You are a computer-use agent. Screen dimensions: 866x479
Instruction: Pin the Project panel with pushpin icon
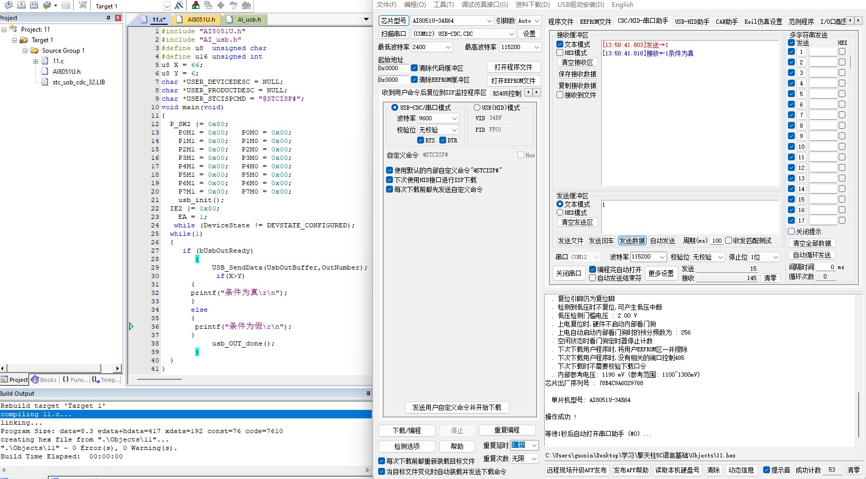[109, 18]
